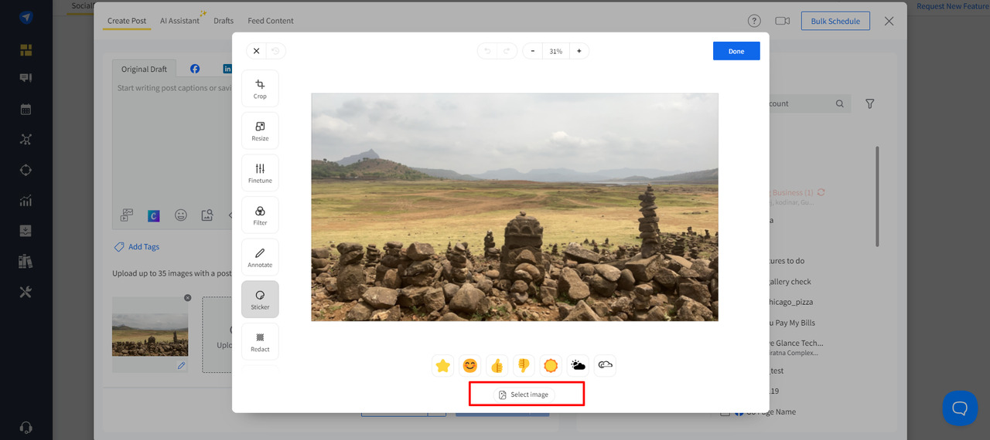Insert the thumbs up sticker
990x440 pixels.
(x=497, y=365)
